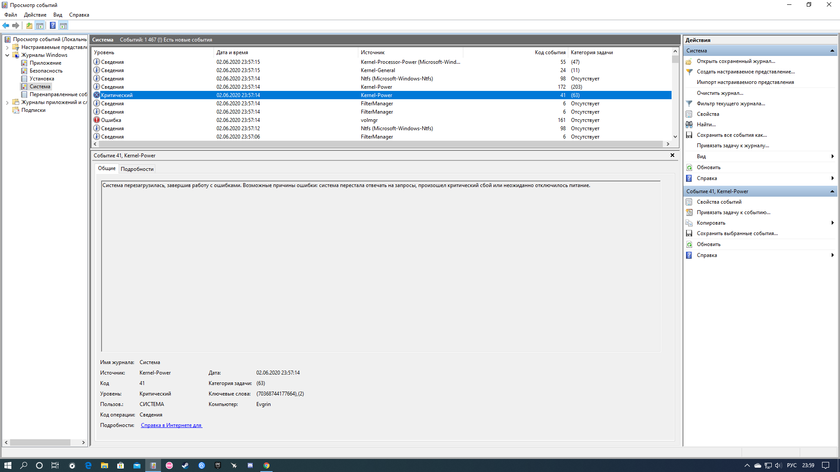Collapse Событие 41, Kernel-Power actions section
840x472 pixels.
pos(832,191)
